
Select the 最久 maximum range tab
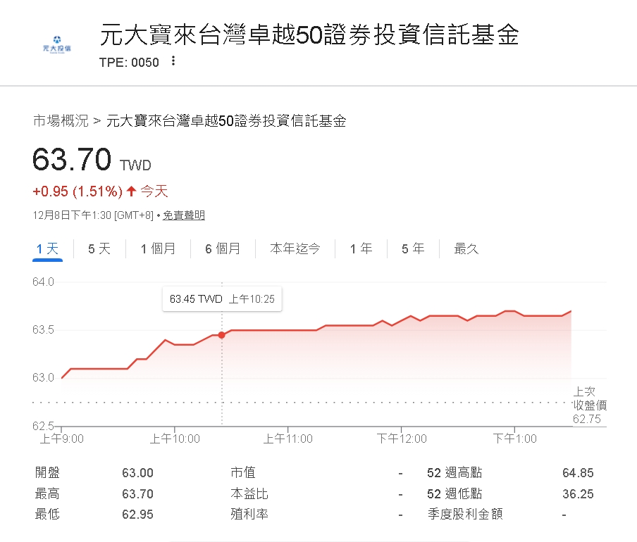click(466, 248)
